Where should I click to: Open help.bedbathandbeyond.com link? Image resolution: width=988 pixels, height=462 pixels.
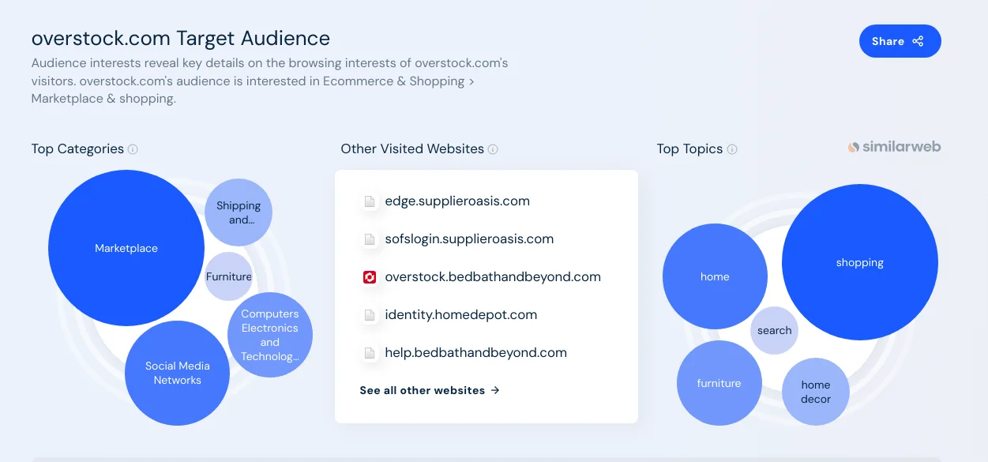click(476, 352)
